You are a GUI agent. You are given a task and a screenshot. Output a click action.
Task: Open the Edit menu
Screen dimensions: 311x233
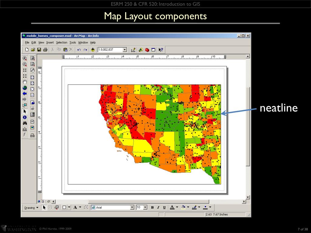tap(34, 42)
